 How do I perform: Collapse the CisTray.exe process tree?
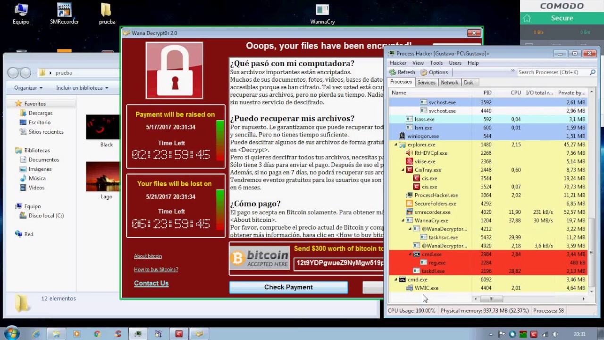(403, 170)
